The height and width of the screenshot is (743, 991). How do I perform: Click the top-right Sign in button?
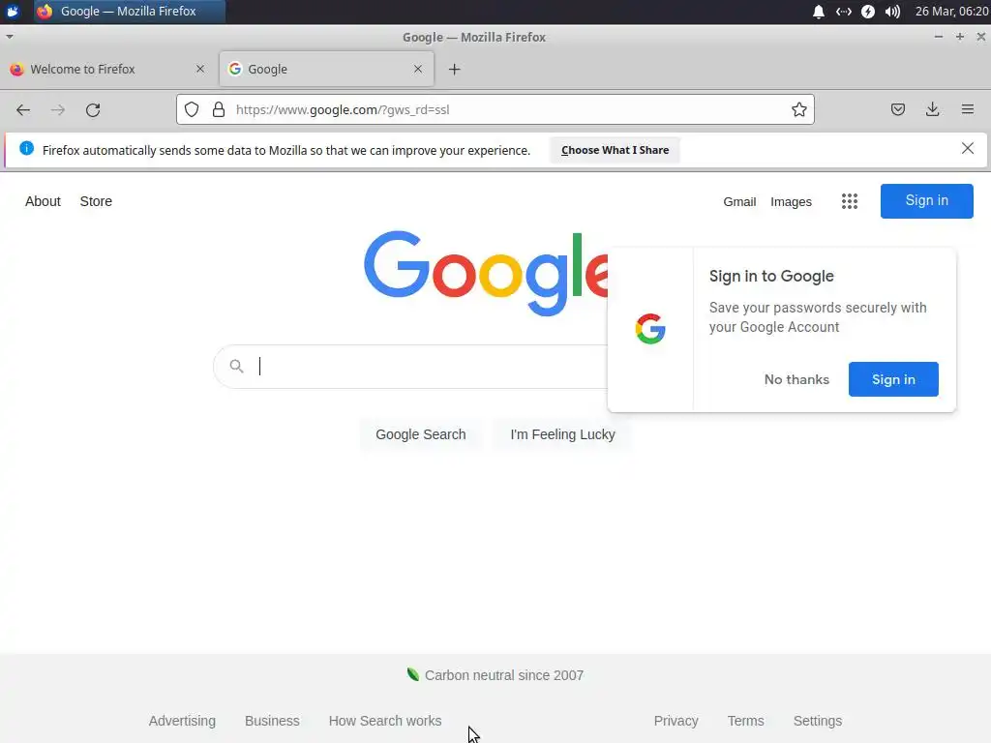(926, 201)
